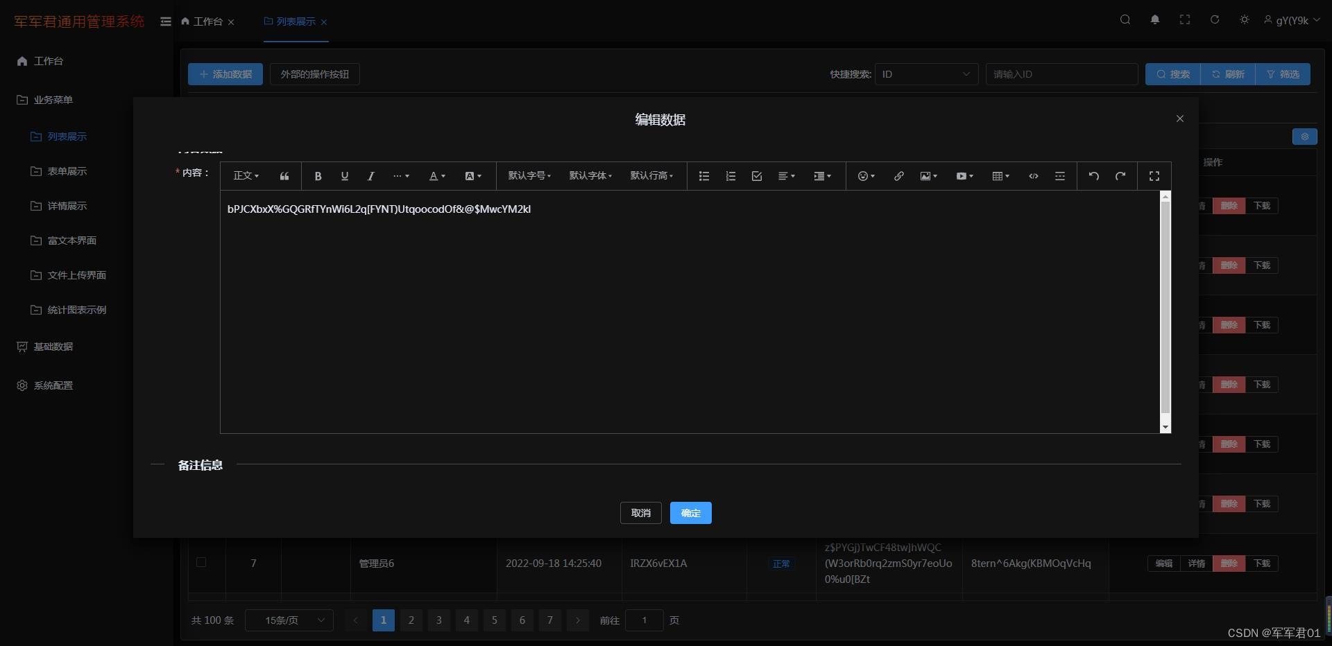Open the insert video menu

(965, 176)
